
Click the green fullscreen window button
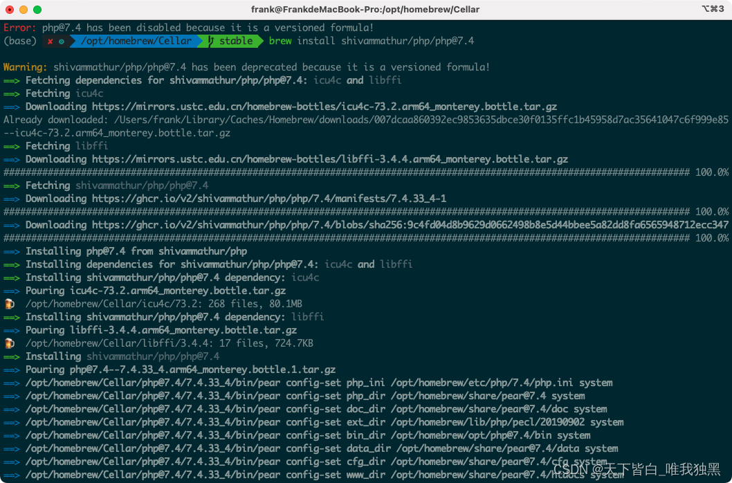coord(37,10)
